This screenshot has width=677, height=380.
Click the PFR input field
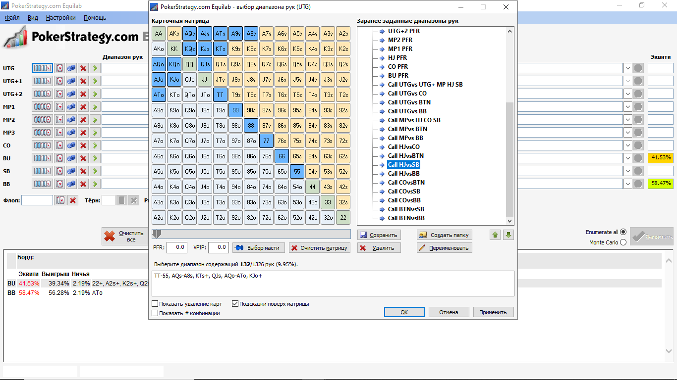pos(177,247)
